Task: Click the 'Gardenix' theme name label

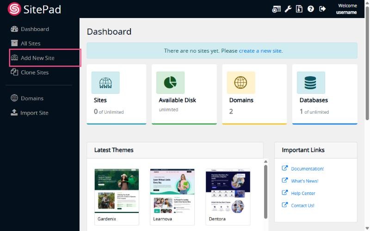Action: [107, 219]
